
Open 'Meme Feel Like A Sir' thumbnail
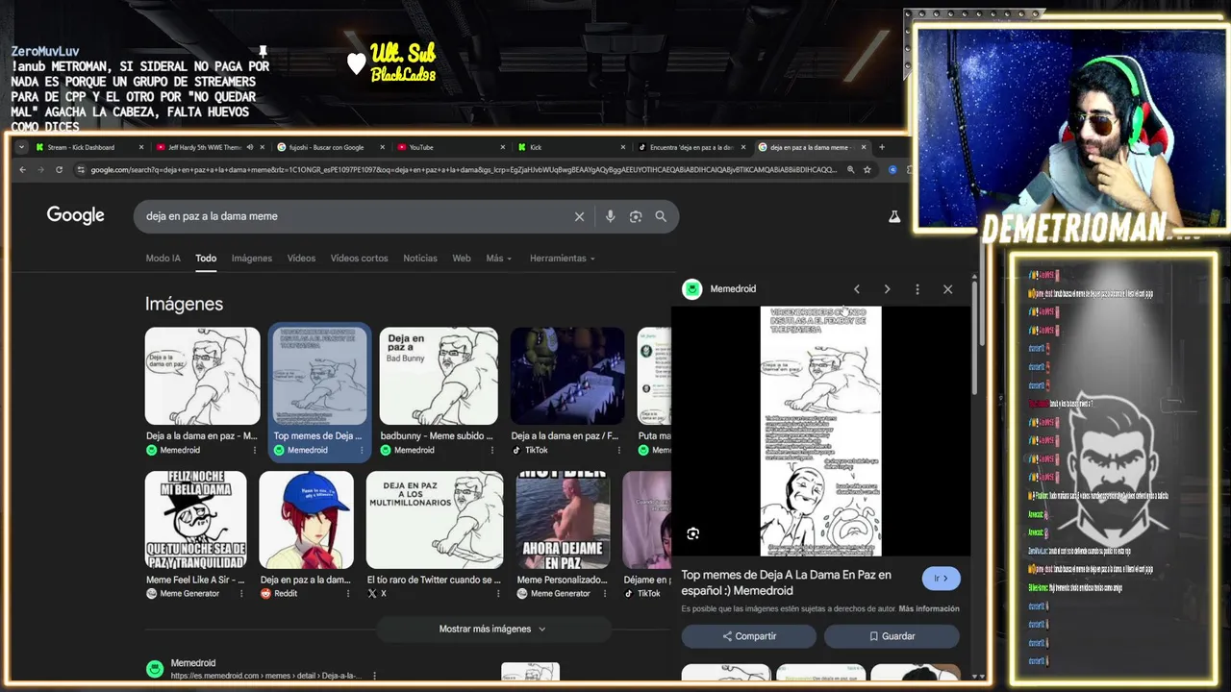pyautogui.click(x=195, y=520)
